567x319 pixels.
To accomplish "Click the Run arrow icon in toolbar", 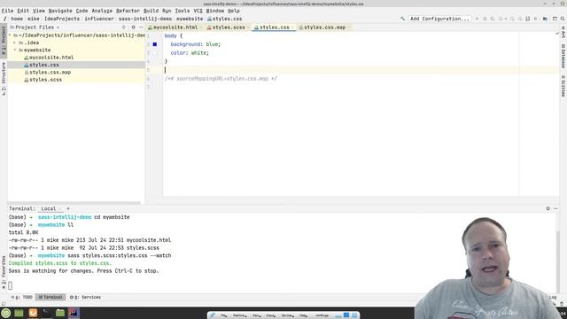I will coord(477,19).
